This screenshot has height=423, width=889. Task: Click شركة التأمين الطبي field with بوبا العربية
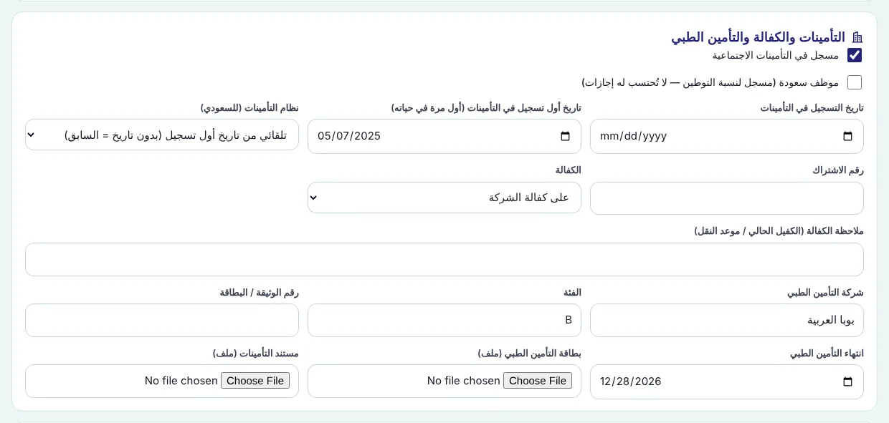(727, 320)
